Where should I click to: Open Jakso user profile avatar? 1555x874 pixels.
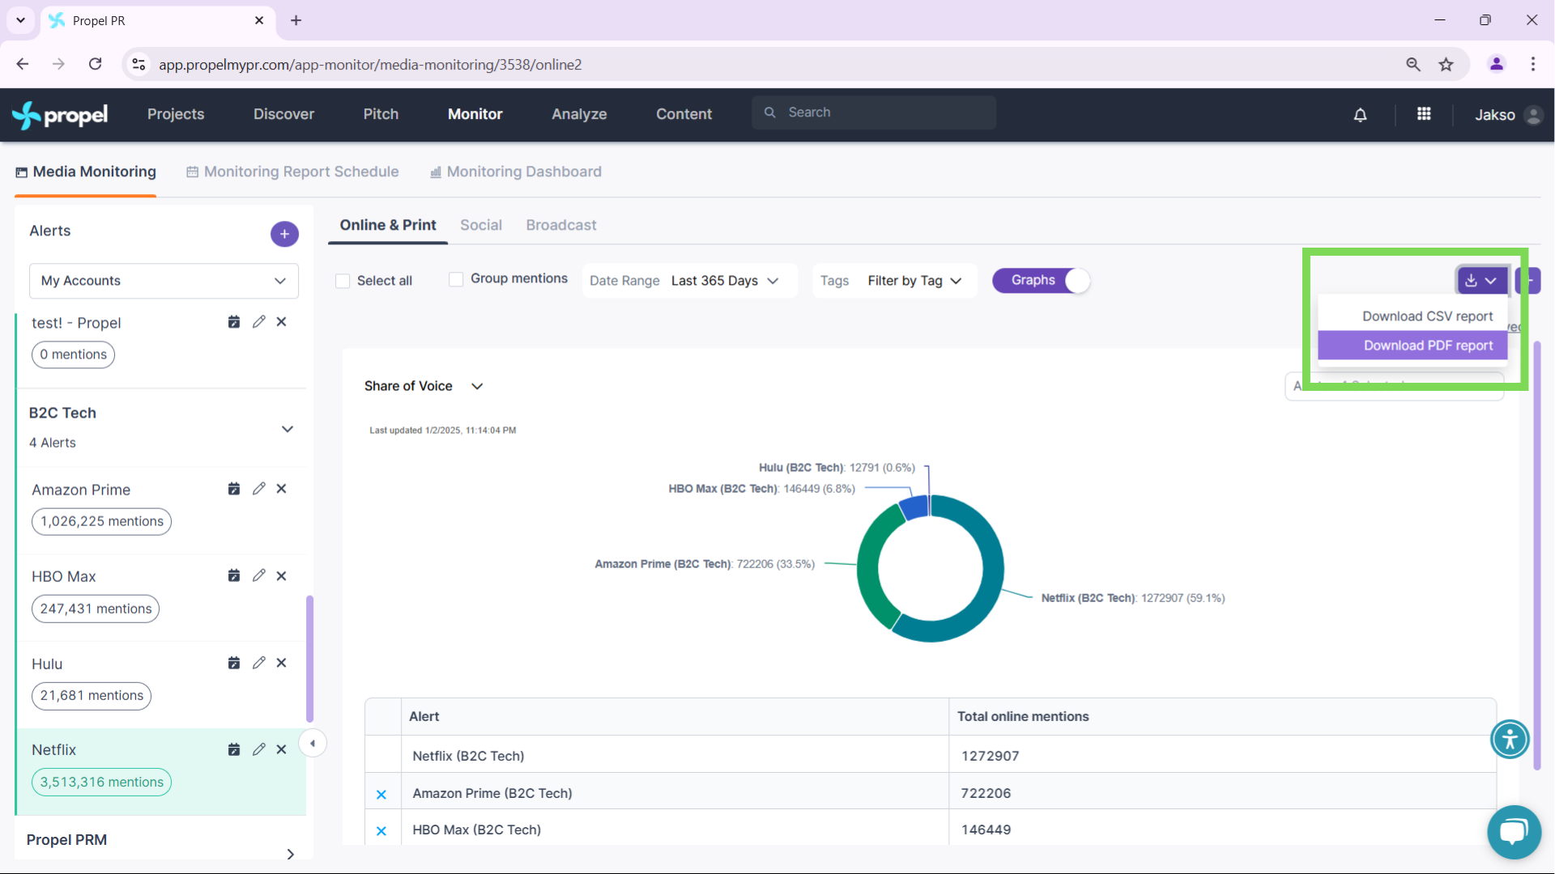tap(1532, 115)
